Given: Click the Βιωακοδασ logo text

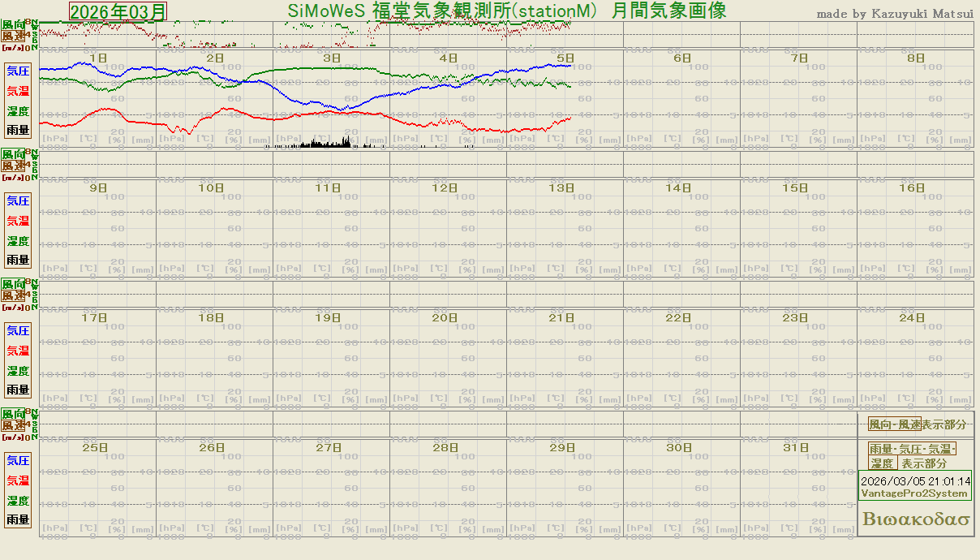Looking at the screenshot, I should coord(917,519).
